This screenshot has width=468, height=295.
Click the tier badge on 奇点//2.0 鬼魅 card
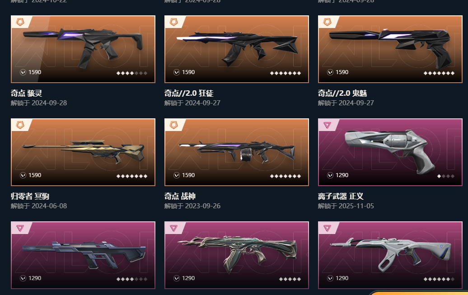[x=328, y=22]
